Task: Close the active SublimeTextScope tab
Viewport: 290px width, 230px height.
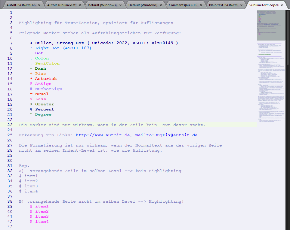Action: pos(282,5)
